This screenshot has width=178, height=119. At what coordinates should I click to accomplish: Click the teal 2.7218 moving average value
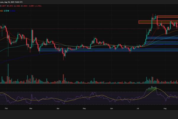(x=6, y=11)
